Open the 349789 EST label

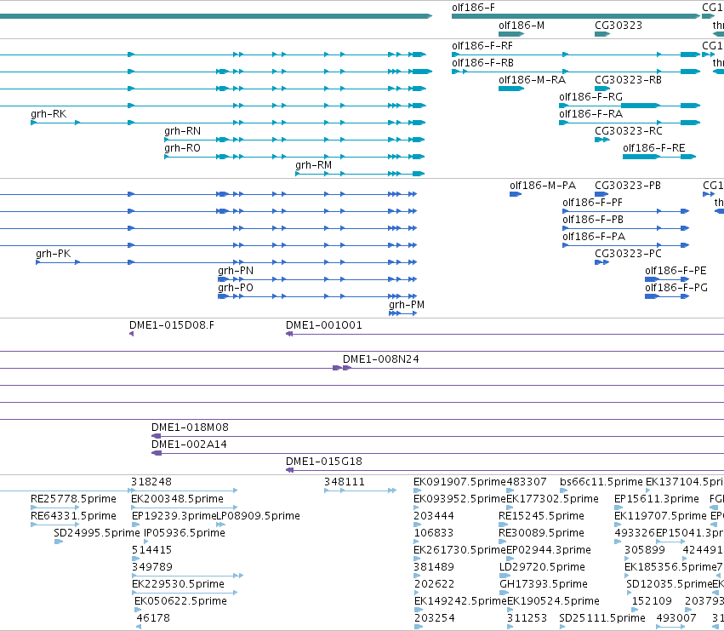click(152, 567)
